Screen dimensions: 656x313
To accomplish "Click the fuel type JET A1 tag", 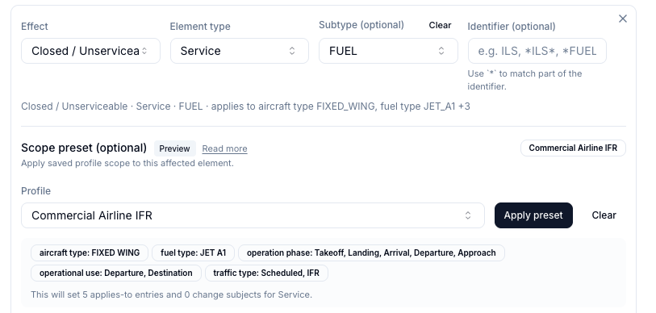I will [194, 252].
